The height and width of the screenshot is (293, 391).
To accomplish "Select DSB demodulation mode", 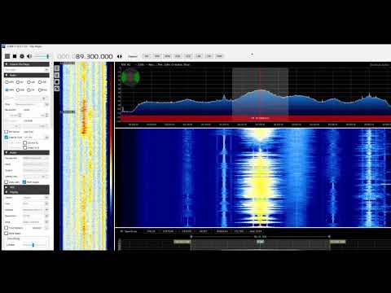I will click(20, 90).
